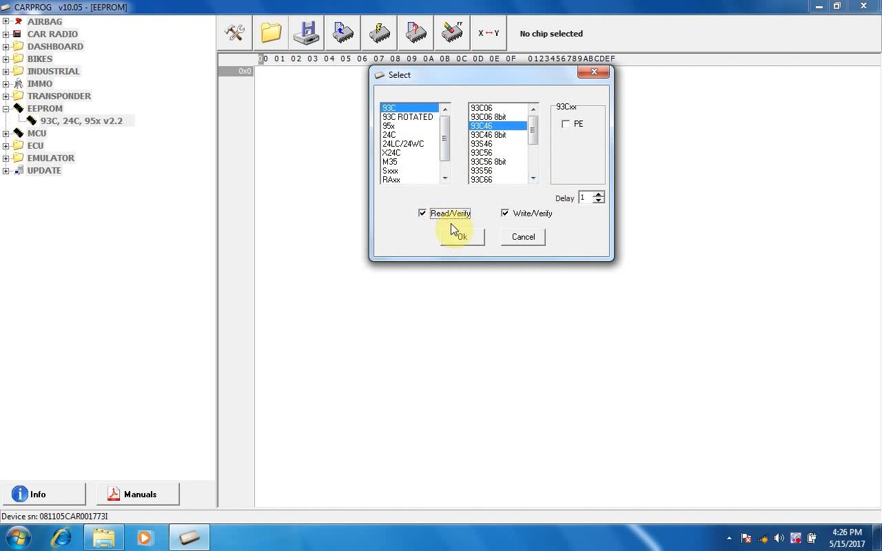882x551 pixels.
Task: Pick 93C06 8bit in the chip list
Action: click(x=489, y=117)
